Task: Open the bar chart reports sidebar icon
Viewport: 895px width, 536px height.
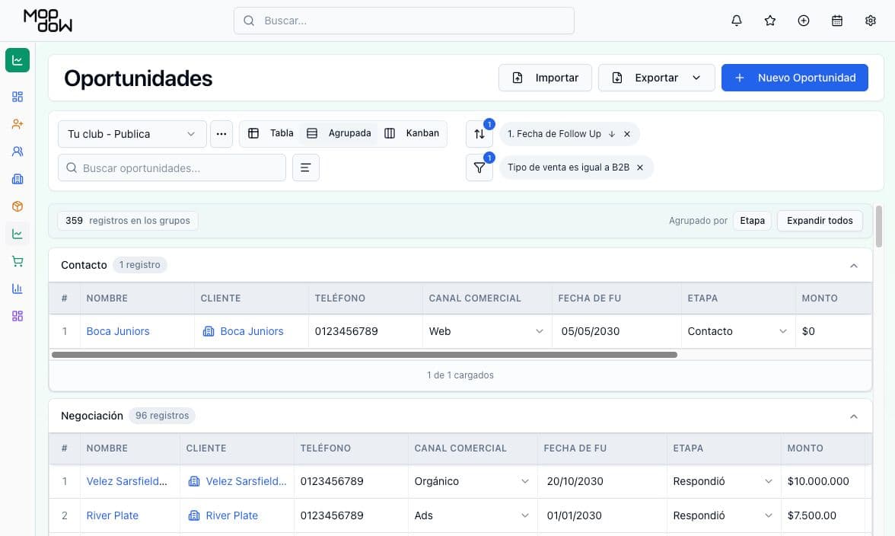Action: coord(17,289)
